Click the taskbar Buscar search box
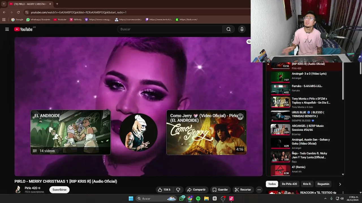The height and width of the screenshot is (203, 362). point(156,198)
